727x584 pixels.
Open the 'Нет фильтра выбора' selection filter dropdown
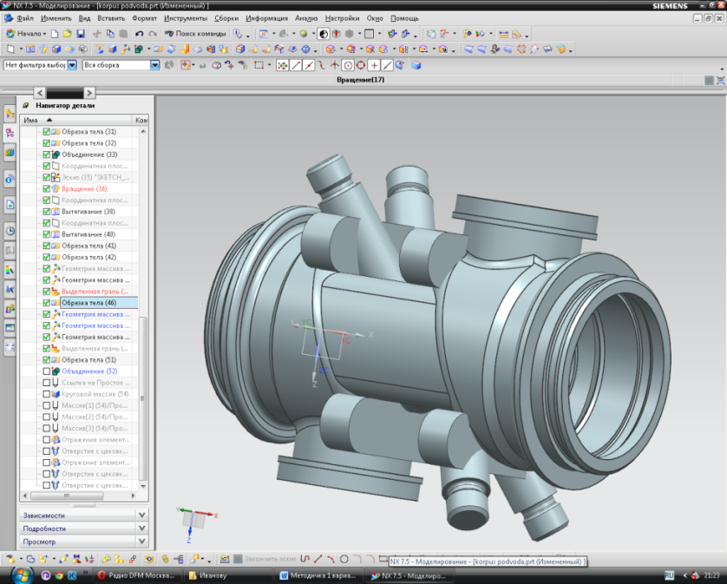pos(72,65)
